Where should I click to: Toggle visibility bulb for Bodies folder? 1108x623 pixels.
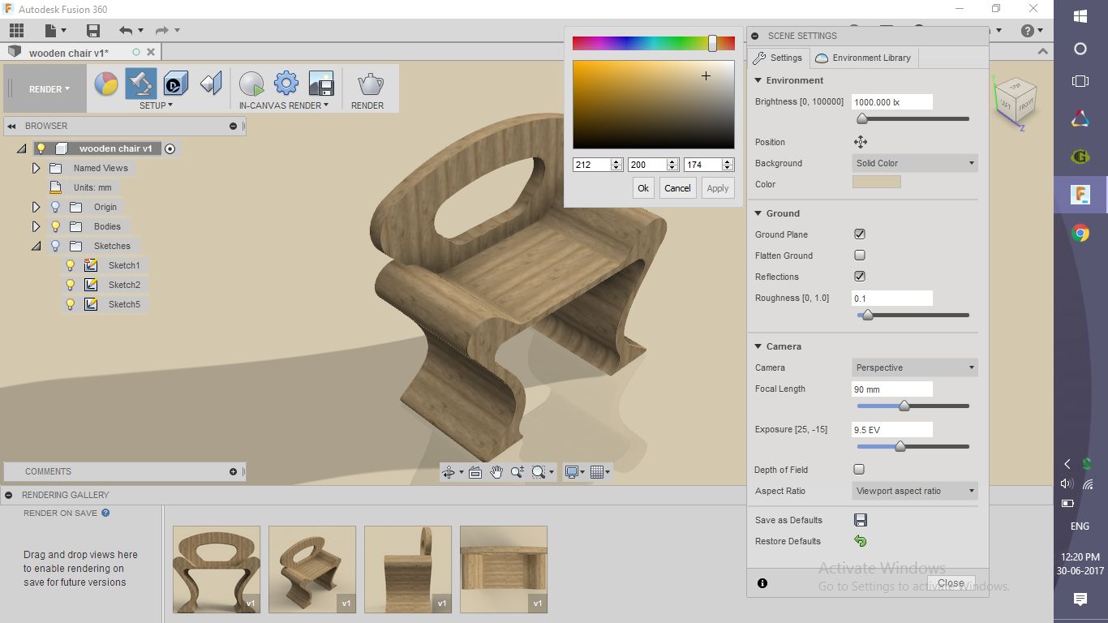pos(55,226)
